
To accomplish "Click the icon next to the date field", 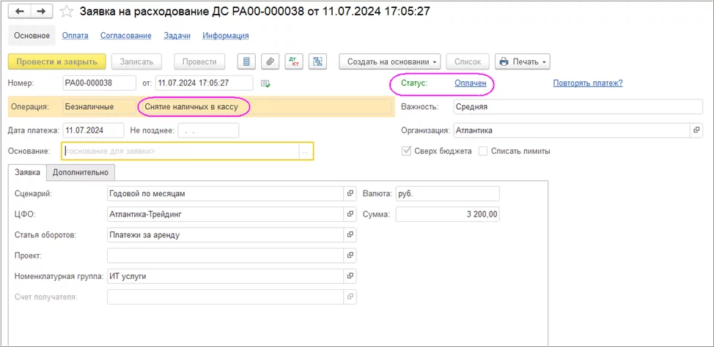I will pyautogui.click(x=265, y=83).
